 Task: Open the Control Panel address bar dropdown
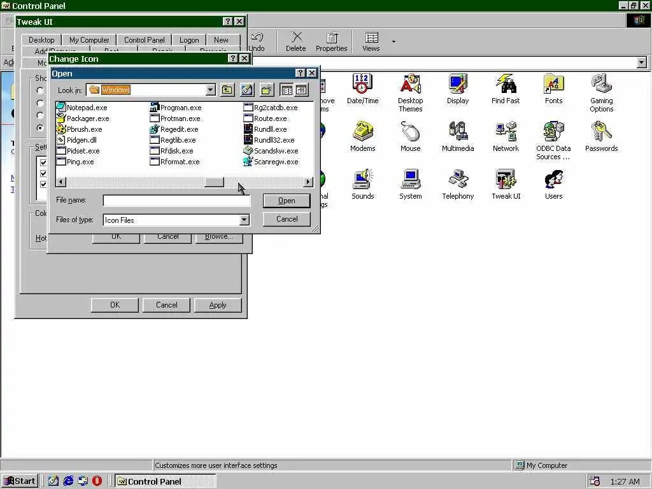click(x=642, y=62)
